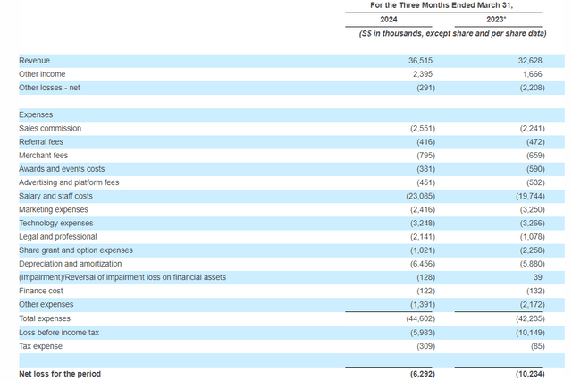572x381 pixels.
Task: Select the 2024 revenue value 36,515
Action: point(419,60)
